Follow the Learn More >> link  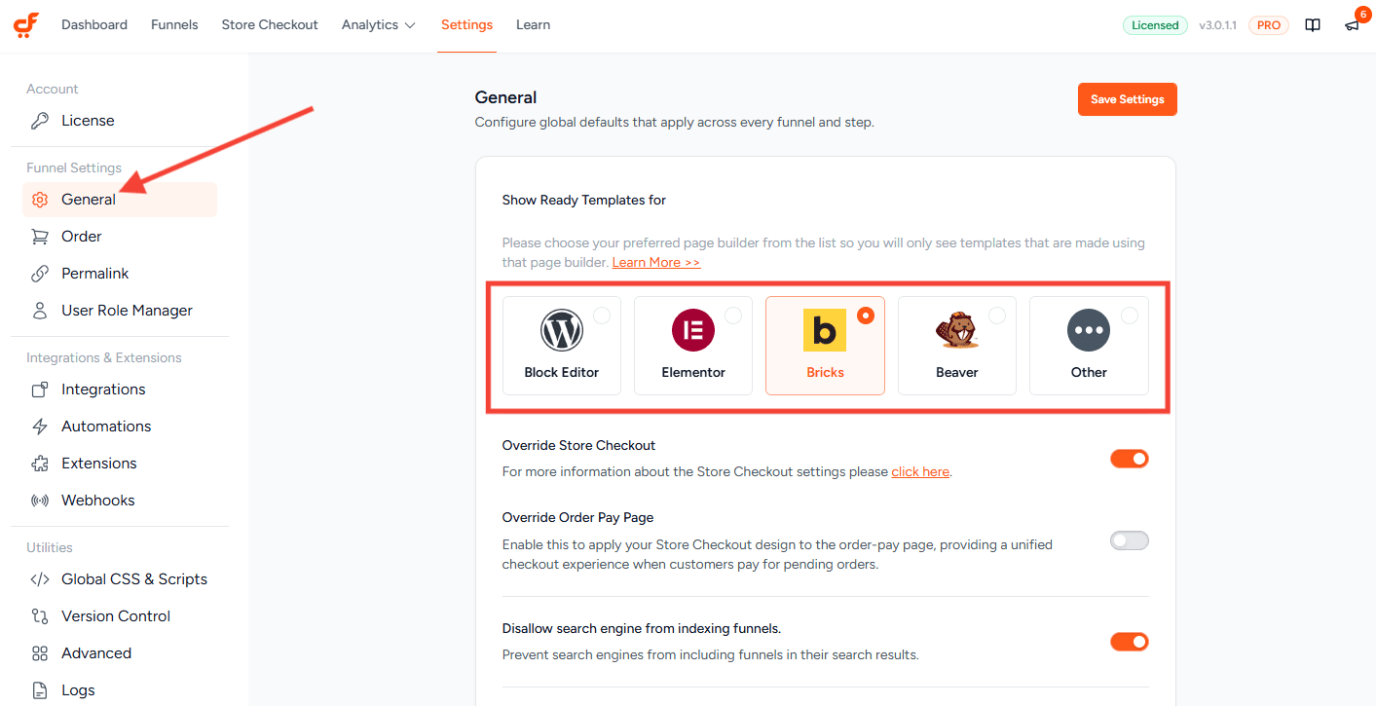[x=656, y=263]
